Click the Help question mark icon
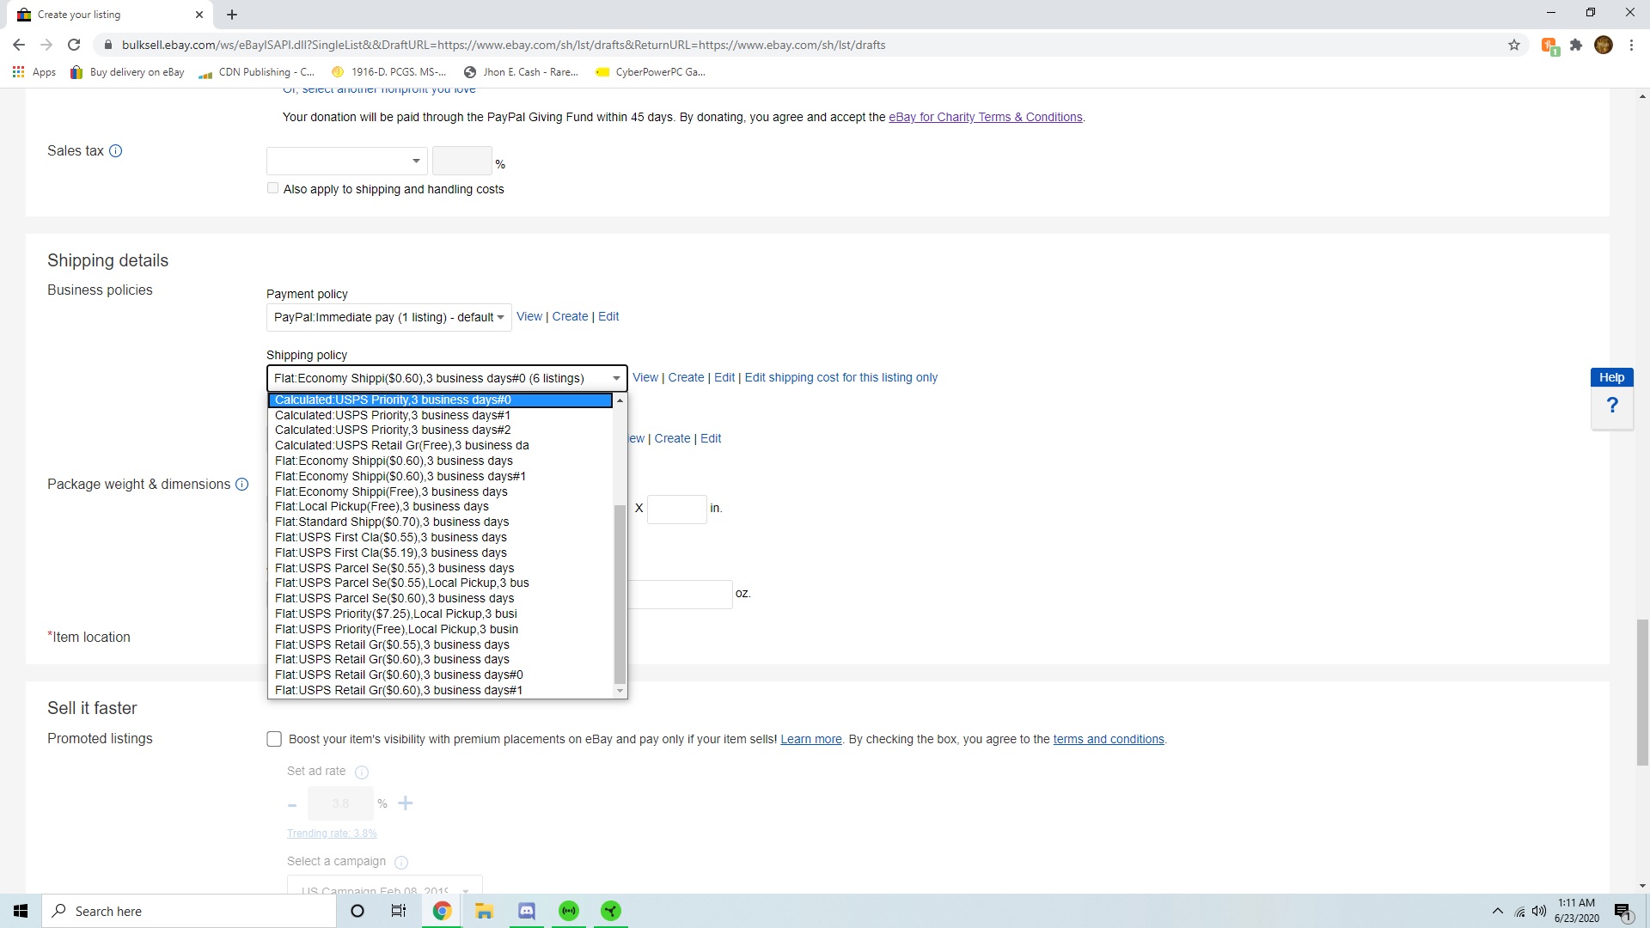 pos(1612,406)
